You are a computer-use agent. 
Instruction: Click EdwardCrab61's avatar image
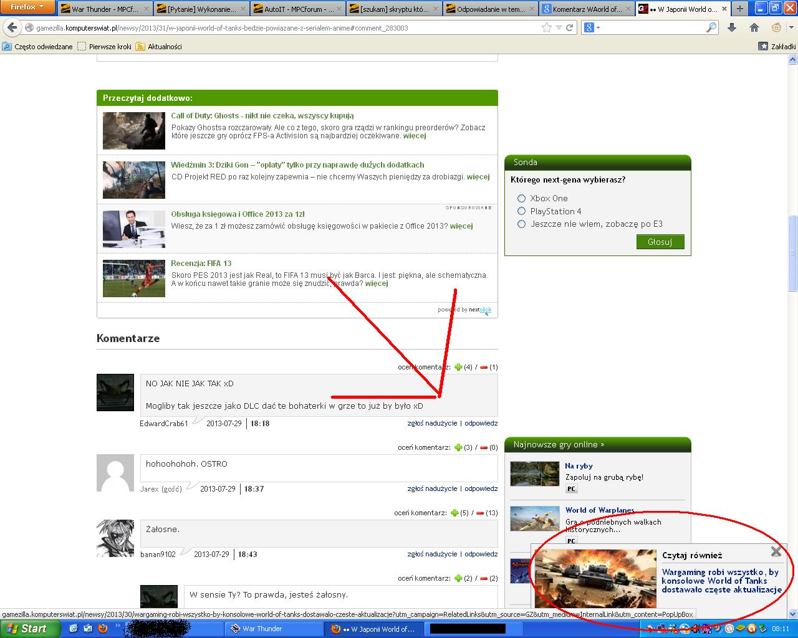115,393
